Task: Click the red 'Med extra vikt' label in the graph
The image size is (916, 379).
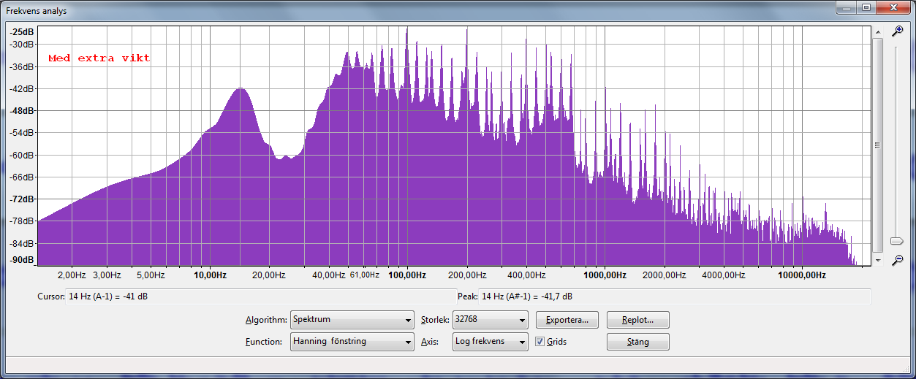Action: 99,58
